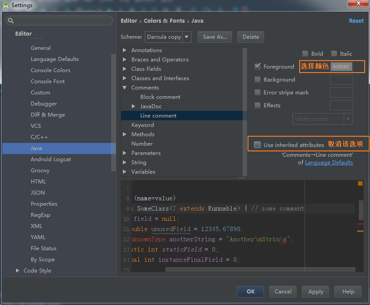Select Number in the tree
This screenshot has height=305, width=370.
tap(142, 144)
